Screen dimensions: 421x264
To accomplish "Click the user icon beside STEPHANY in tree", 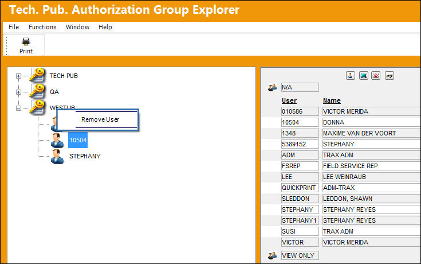I will pyautogui.click(x=57, y=156).
